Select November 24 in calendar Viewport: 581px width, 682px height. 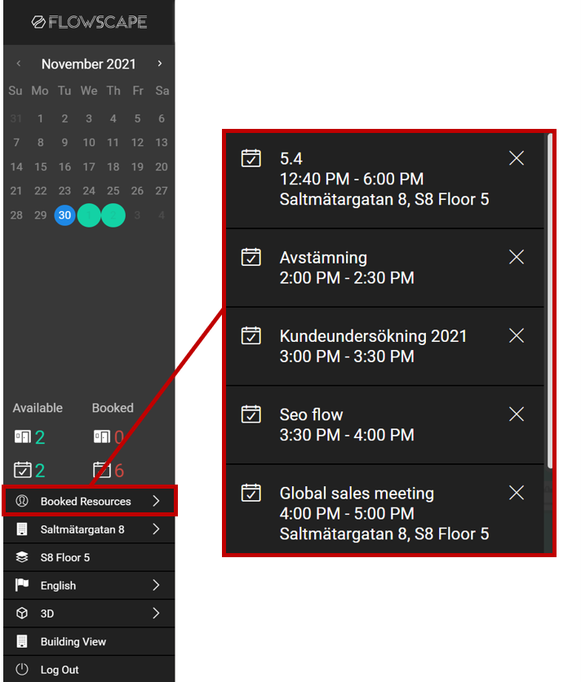89,191
